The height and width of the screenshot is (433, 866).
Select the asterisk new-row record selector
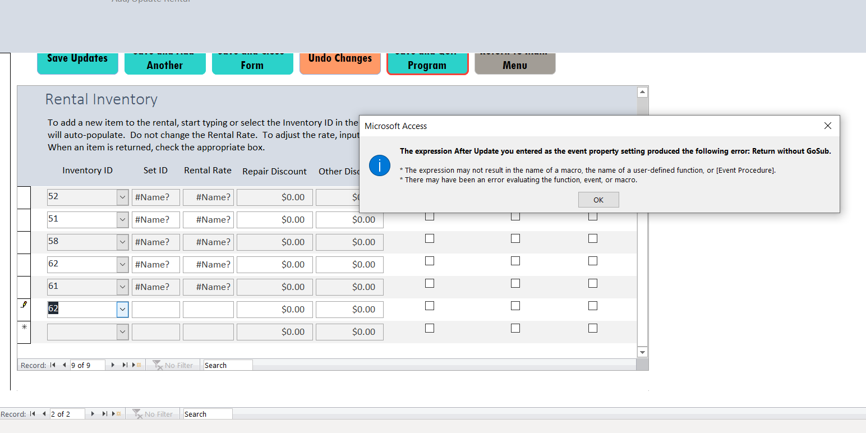point(24,332)
